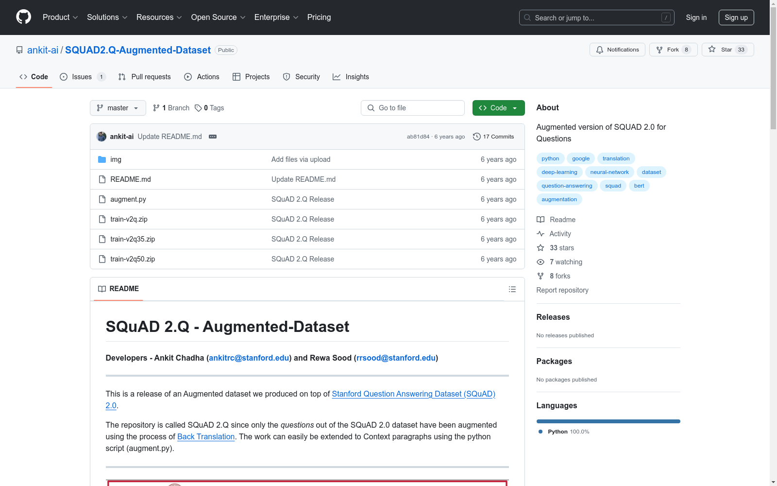The width and height of the screenshot is (777, 486).
Task: Switch to the Issues tab
Action: [x=83, y=77]
